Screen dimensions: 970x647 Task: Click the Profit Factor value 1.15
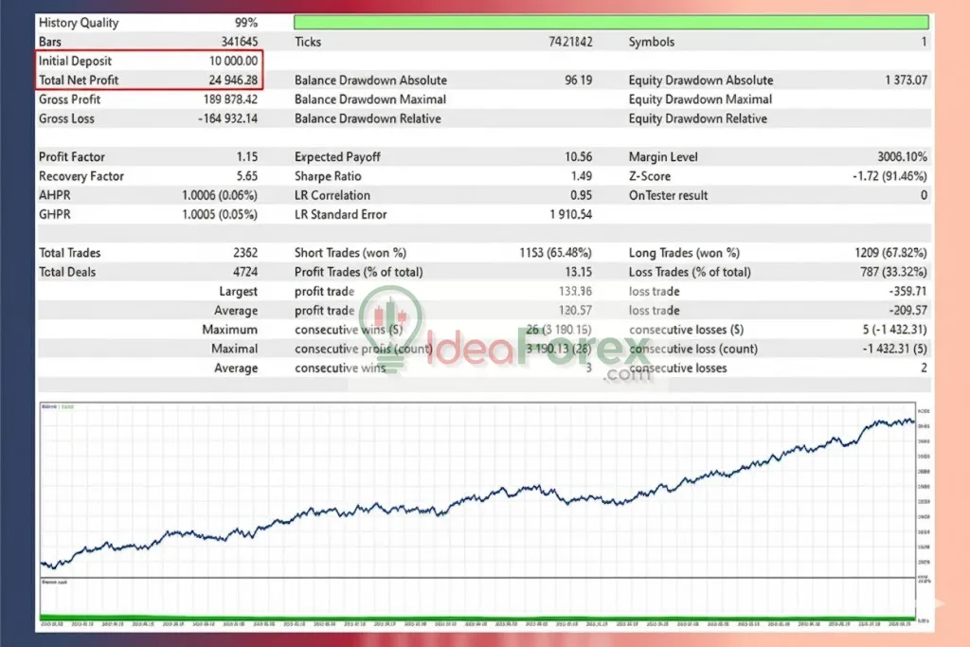pos(250,156)
